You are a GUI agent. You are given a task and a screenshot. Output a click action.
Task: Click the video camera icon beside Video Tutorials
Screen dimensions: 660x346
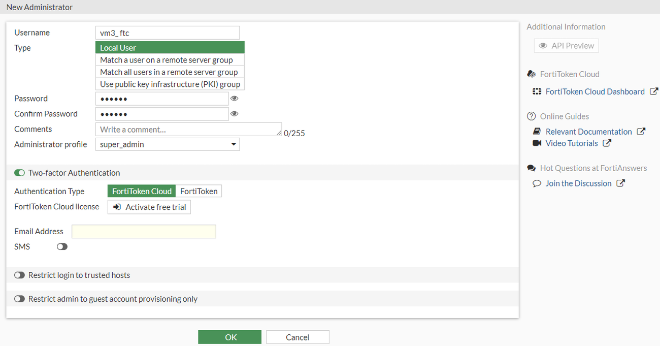537,143
